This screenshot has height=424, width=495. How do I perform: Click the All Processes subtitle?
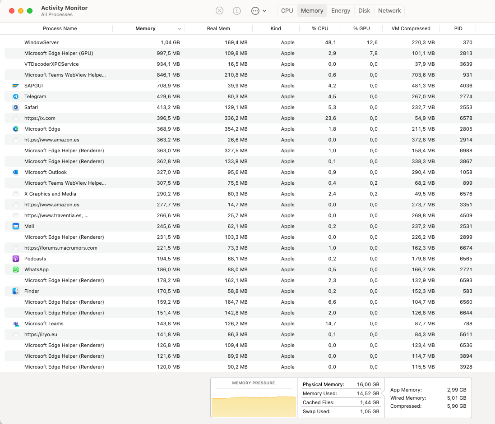point(57,15)
